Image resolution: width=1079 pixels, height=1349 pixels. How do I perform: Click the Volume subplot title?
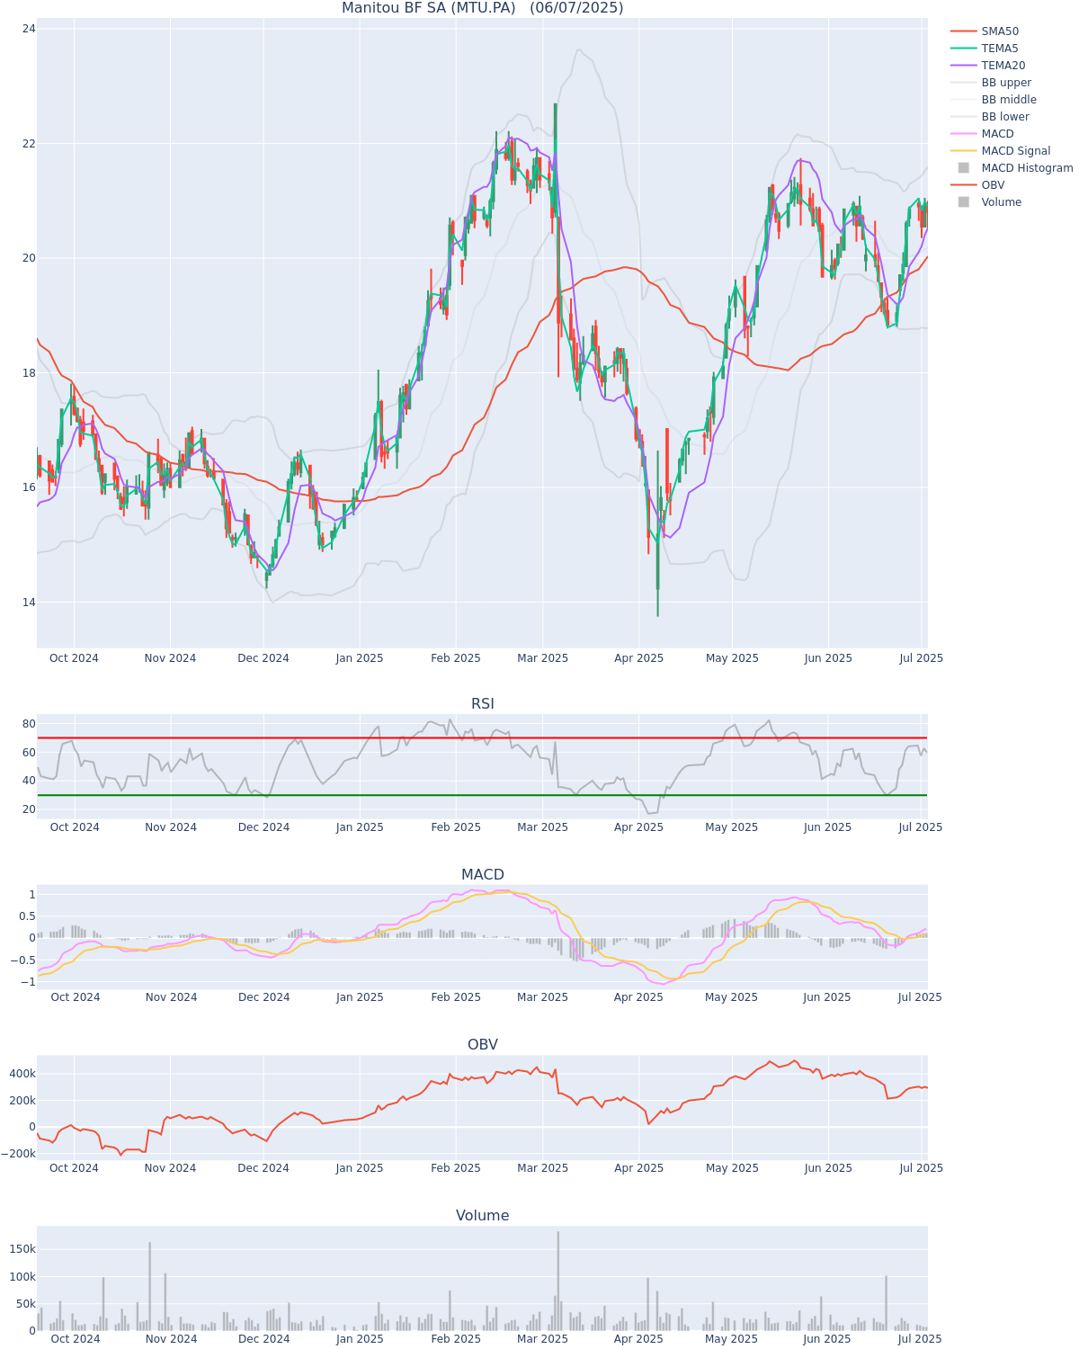pyautogui.click(x=482, y=1216)
